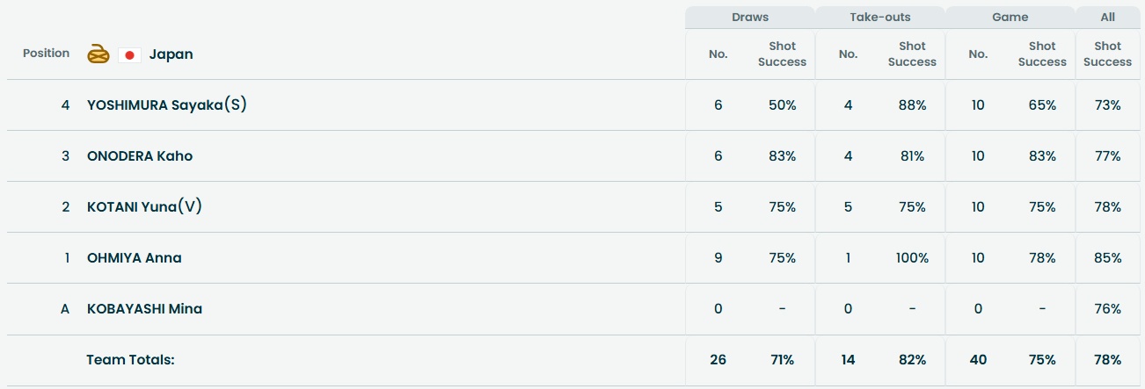This screenshot has height=389, width=1145.
Task: Click the Draws column group header
Action: click(x=750, y=18)
